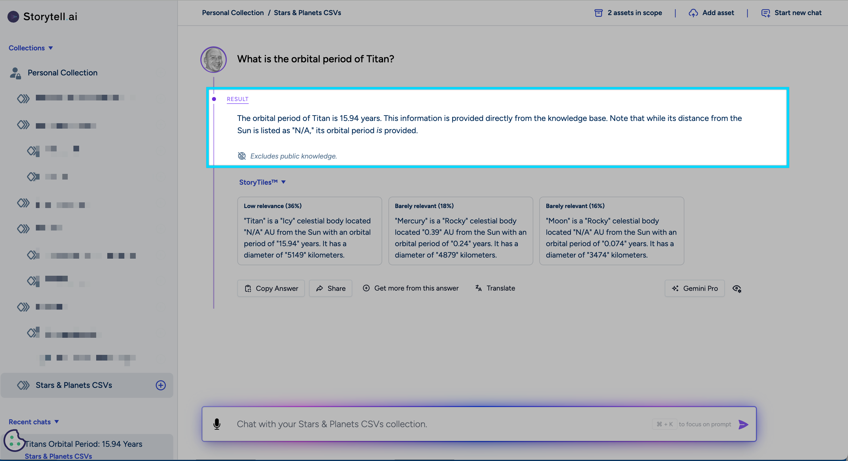Click the microphone voice input icon
848x461 pixels.
click(217, 424)
